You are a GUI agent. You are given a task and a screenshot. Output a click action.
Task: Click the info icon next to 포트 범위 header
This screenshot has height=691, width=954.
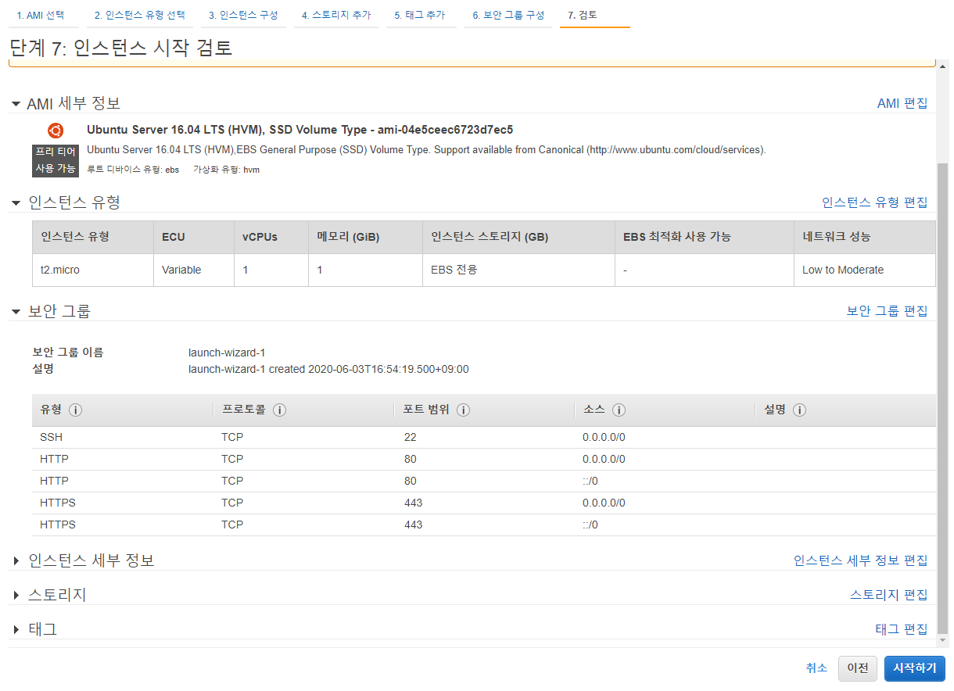coord(463,410)
